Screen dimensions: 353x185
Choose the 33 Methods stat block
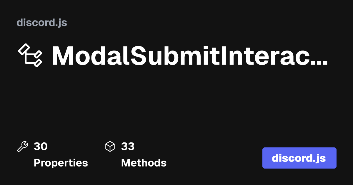136,155
